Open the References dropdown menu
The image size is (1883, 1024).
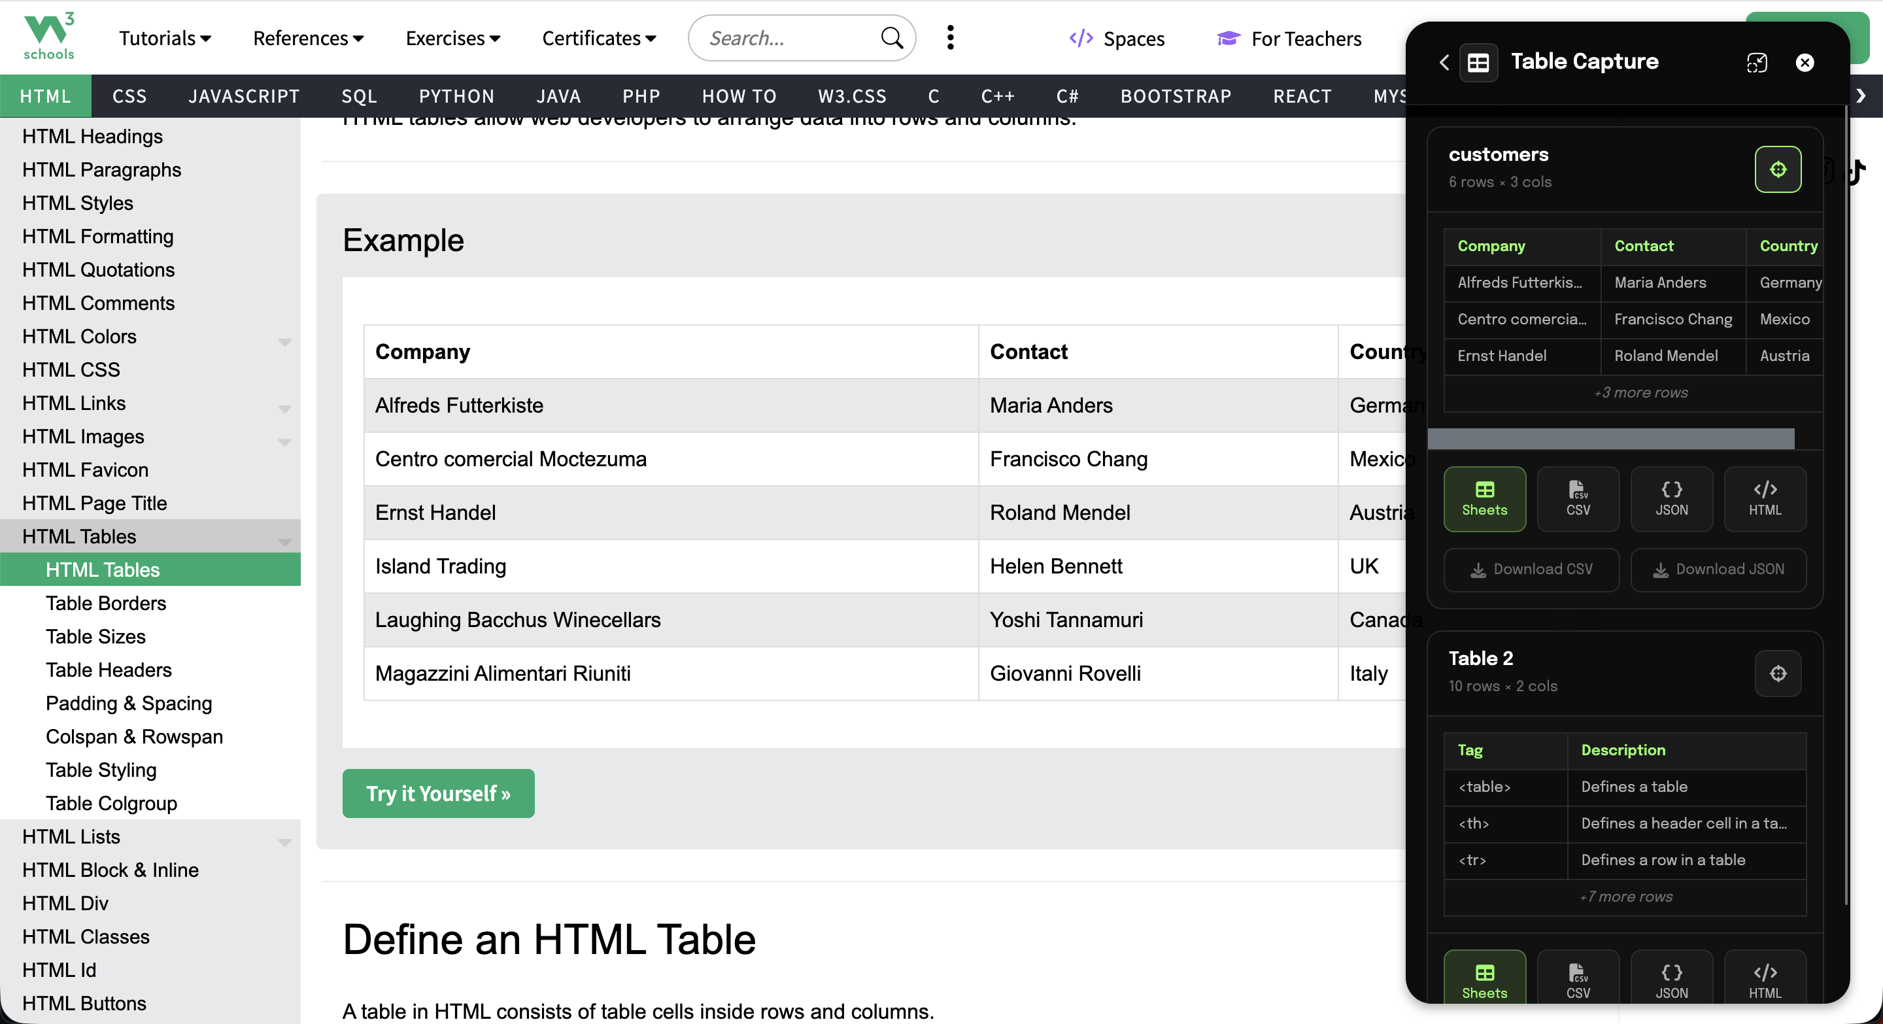(308, 38)
